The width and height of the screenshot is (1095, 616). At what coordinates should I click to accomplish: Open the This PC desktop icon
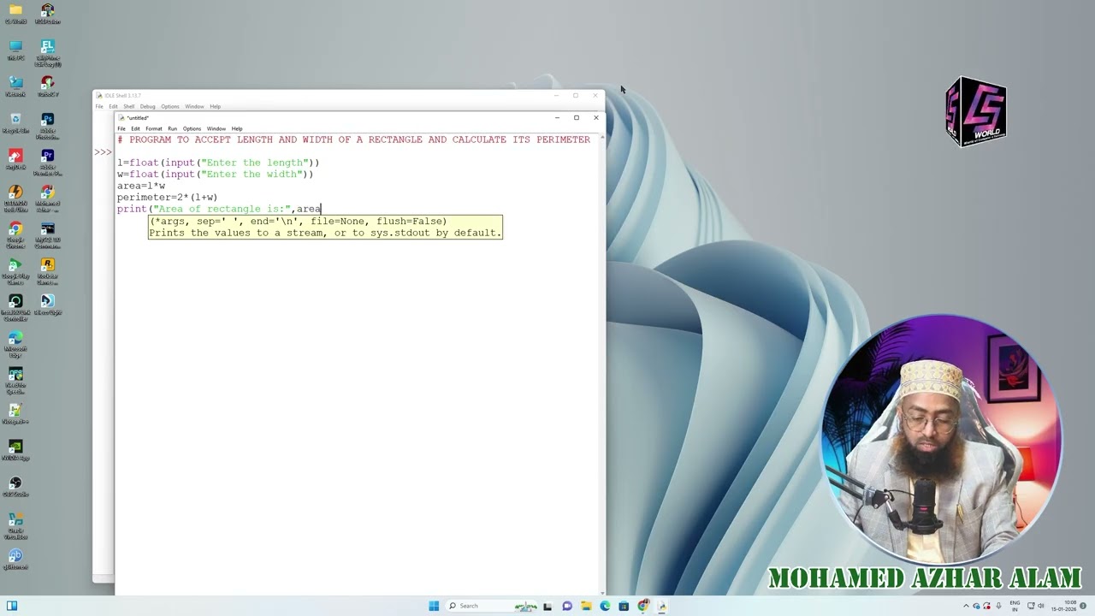(x=15, y=50)
